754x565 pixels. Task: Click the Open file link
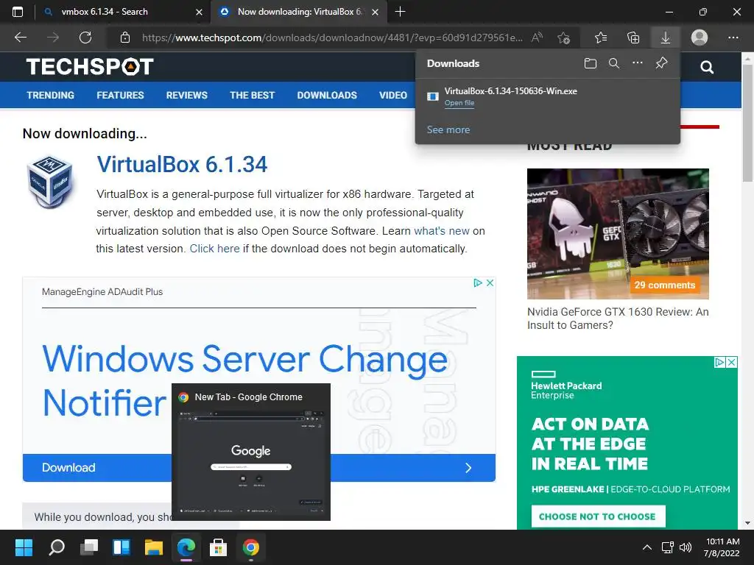coord(459,103)
